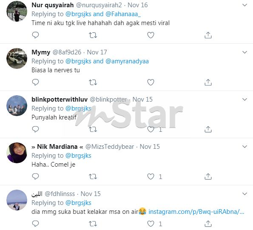Retweet Nur qusyairah's tweet
Screen dimensions: 253x230
93,35
